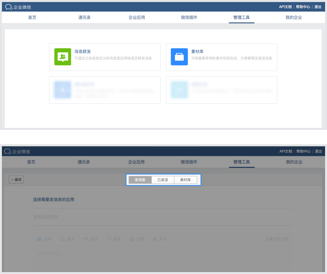Screen dimensions: 327x274
Task: Open 我的企业 tab in lower window
Action: pyautogui.click(x=294, y=162)
